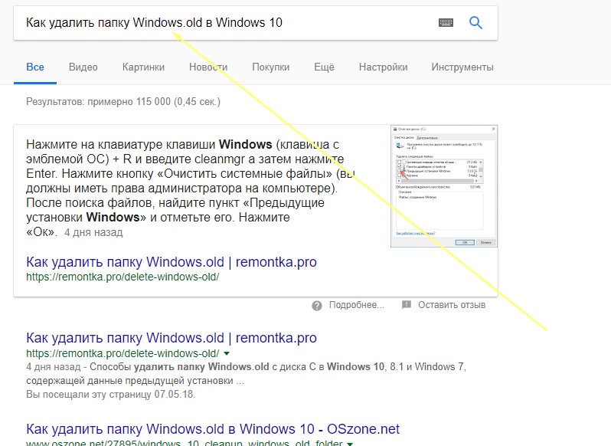
Task: Open the OSzone.net result title
Action: click(x=213, y=429)
